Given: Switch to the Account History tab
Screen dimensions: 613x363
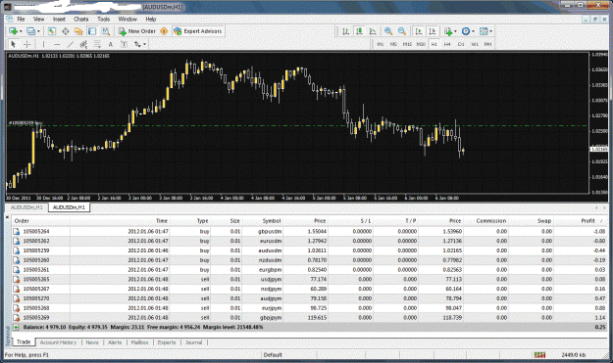Looking at the screenshot, I should 58,342.
